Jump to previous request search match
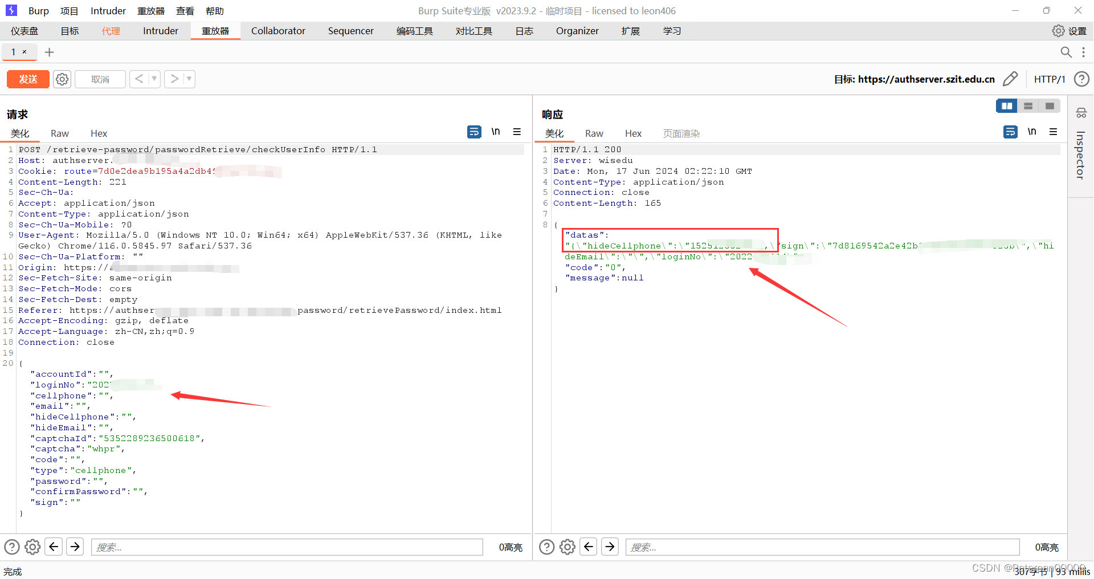This screenshot has width=1094, height=579. click(54, 547)
